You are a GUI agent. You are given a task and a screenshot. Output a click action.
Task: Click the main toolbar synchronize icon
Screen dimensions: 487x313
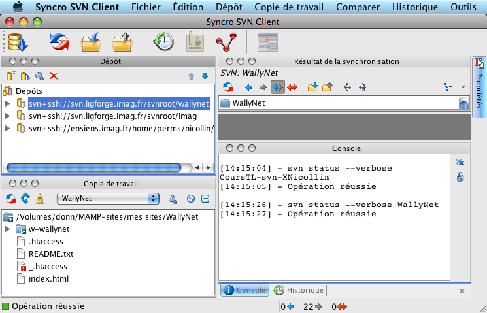pos(59,42)
